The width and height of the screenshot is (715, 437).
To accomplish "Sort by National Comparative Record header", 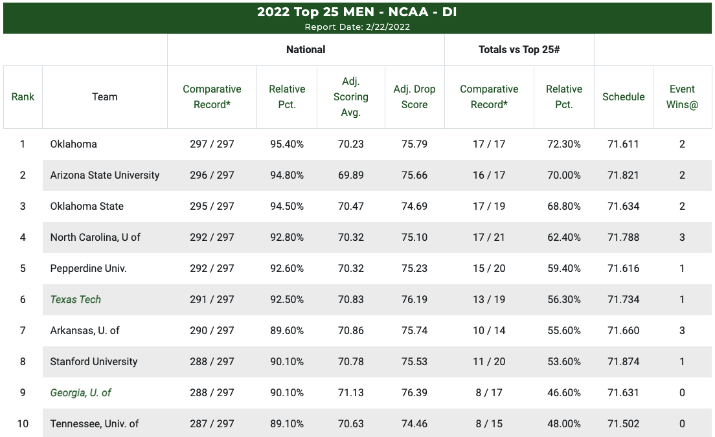I will (212, 97).
